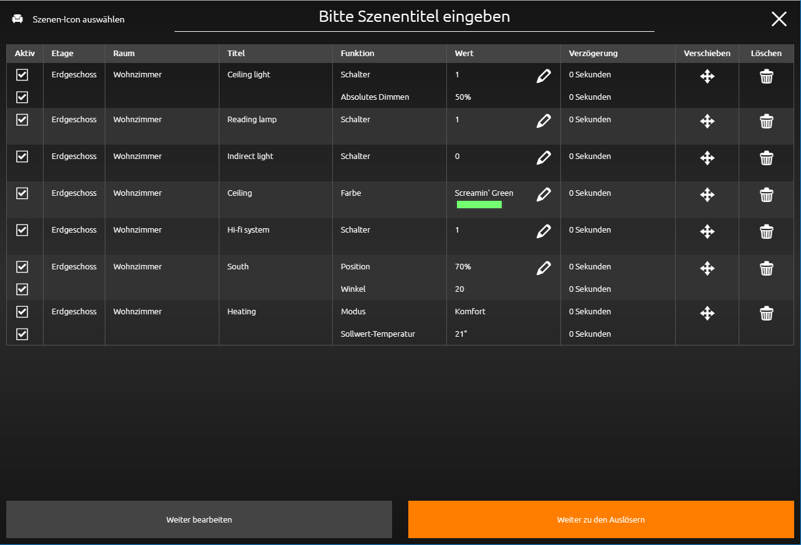Click the Verzögerung column header
Viewport: 801px width, 545px height.
coord(593,54)
